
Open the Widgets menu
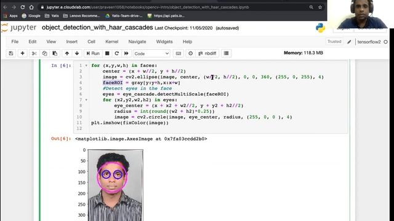(x=164, y=42)
